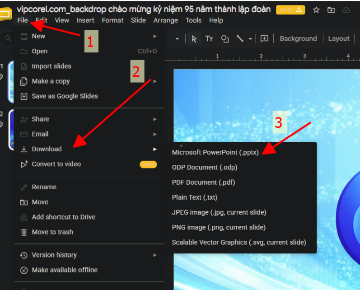Click the Rename pencil icon

tap(24, 187)
